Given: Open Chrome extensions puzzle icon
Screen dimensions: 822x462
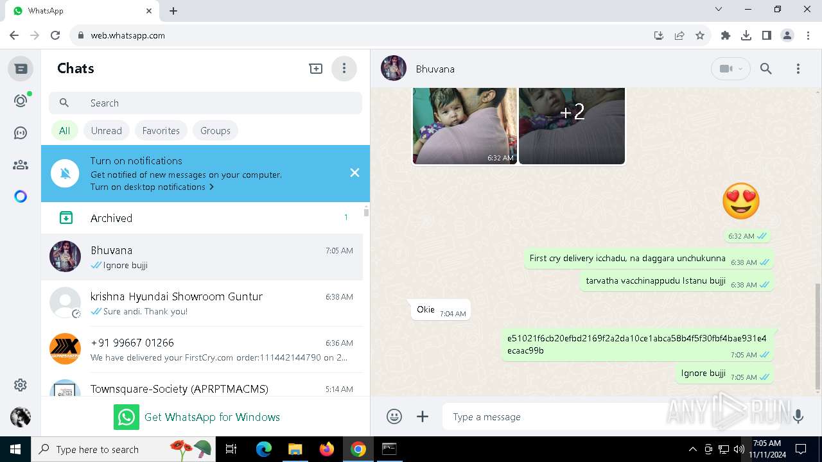Looking at the screenshot, I should [x=726, y=35].
